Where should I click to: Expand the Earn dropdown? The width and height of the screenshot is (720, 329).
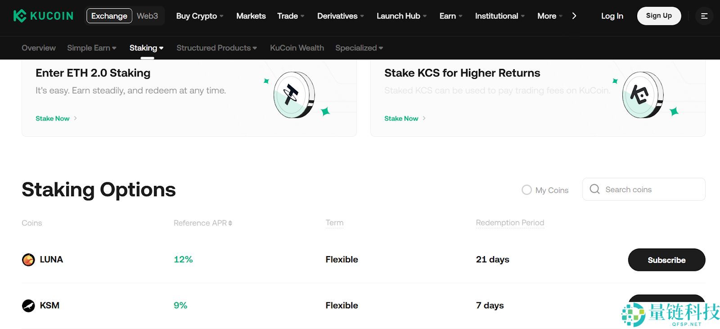pyautogui.click(x=451, y=16)
